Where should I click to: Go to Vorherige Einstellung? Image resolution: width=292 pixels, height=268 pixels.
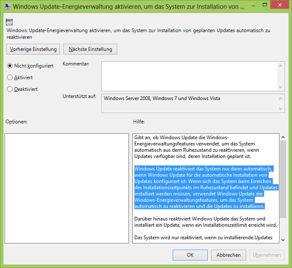(33, 49)
